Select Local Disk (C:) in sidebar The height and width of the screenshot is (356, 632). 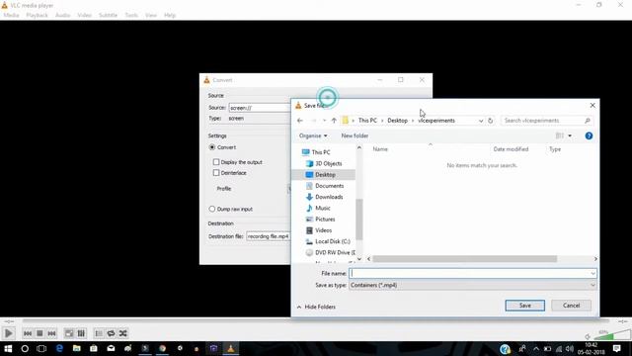(332, 241)
